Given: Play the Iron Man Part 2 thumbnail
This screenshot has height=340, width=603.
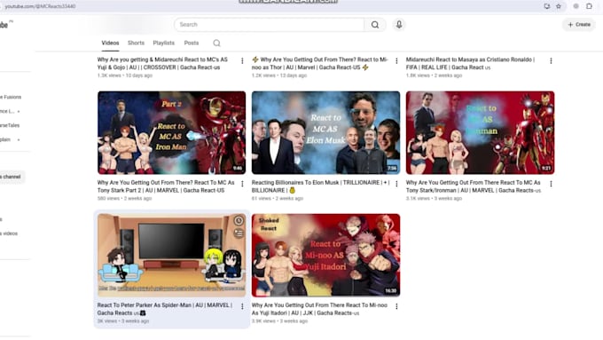Looking at the screenshot, I should (171, 132).
